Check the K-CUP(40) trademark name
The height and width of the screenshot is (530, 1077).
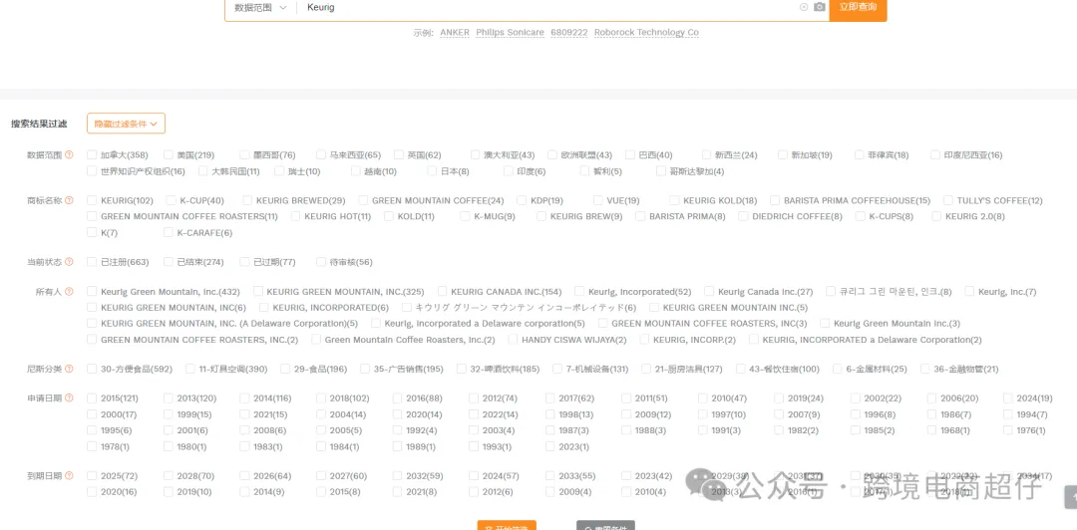(x=172, y=200)
